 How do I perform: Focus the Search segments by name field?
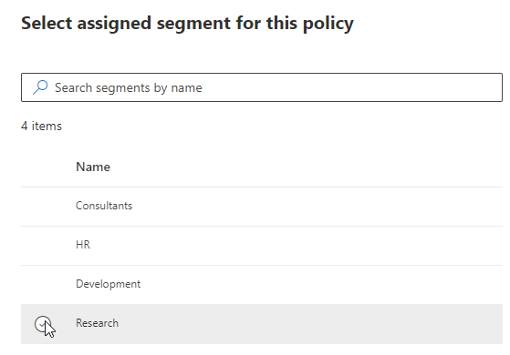click(x=262, y=87)
